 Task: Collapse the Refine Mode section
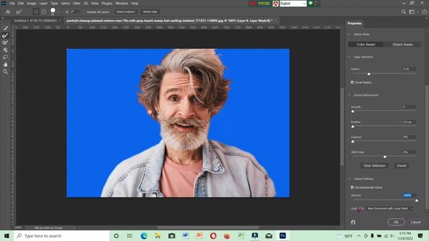[349, 34]
